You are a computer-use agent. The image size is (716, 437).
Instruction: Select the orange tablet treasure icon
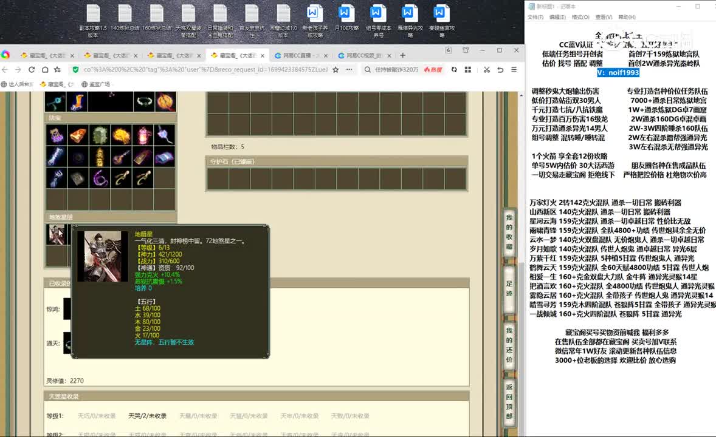tap(78, 135)
